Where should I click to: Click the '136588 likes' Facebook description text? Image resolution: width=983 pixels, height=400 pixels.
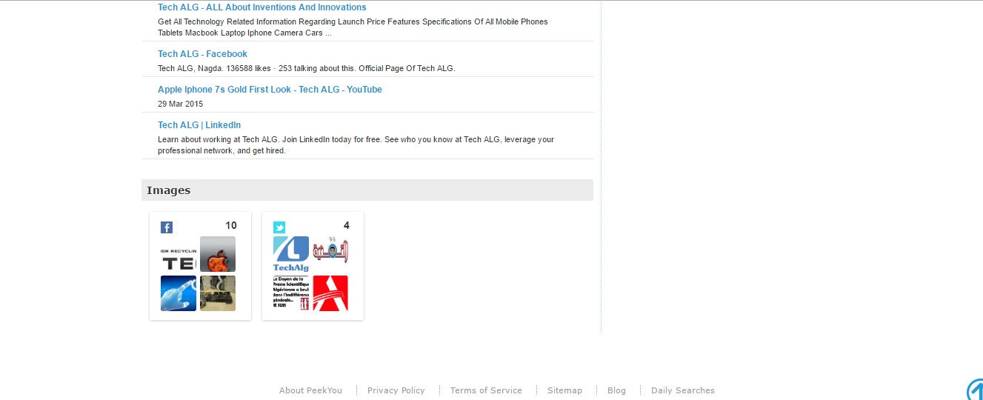[306, 69]
